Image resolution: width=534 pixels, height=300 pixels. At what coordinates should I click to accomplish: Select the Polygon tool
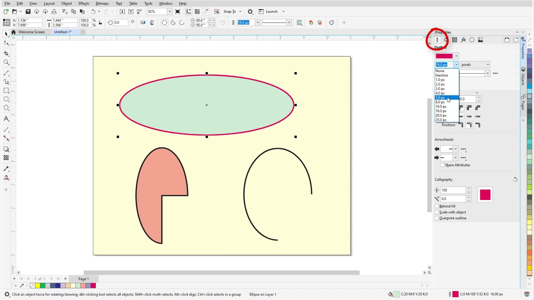point(6,108)
